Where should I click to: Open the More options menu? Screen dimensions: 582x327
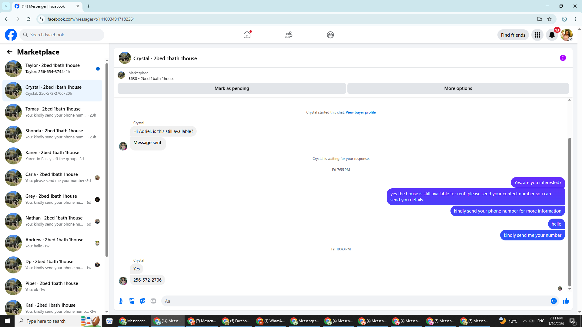point(458,88)
